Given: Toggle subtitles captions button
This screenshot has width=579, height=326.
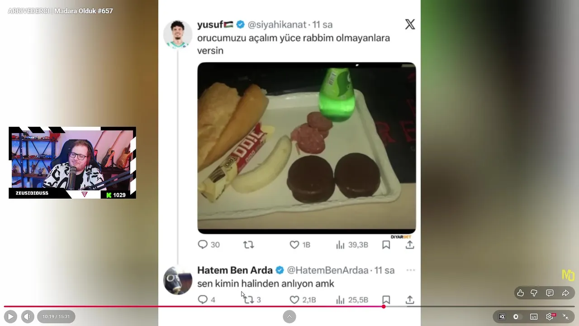Looking at the screenshot, I should pos(534,316).
